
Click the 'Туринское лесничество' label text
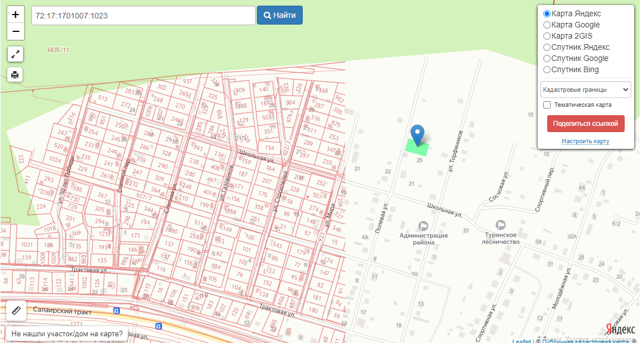tap(501, 238)
